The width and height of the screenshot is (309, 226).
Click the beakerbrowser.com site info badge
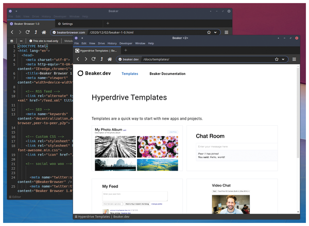click(69, 32)
